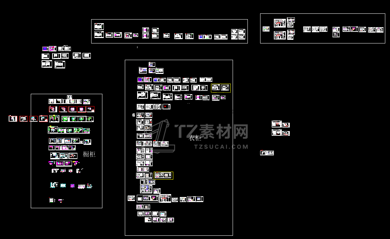Select the leftmost red-bordered drawing outside cabinet frame
Screen dimensions: 390x239
pyautogui.click(x=13, y=118)
